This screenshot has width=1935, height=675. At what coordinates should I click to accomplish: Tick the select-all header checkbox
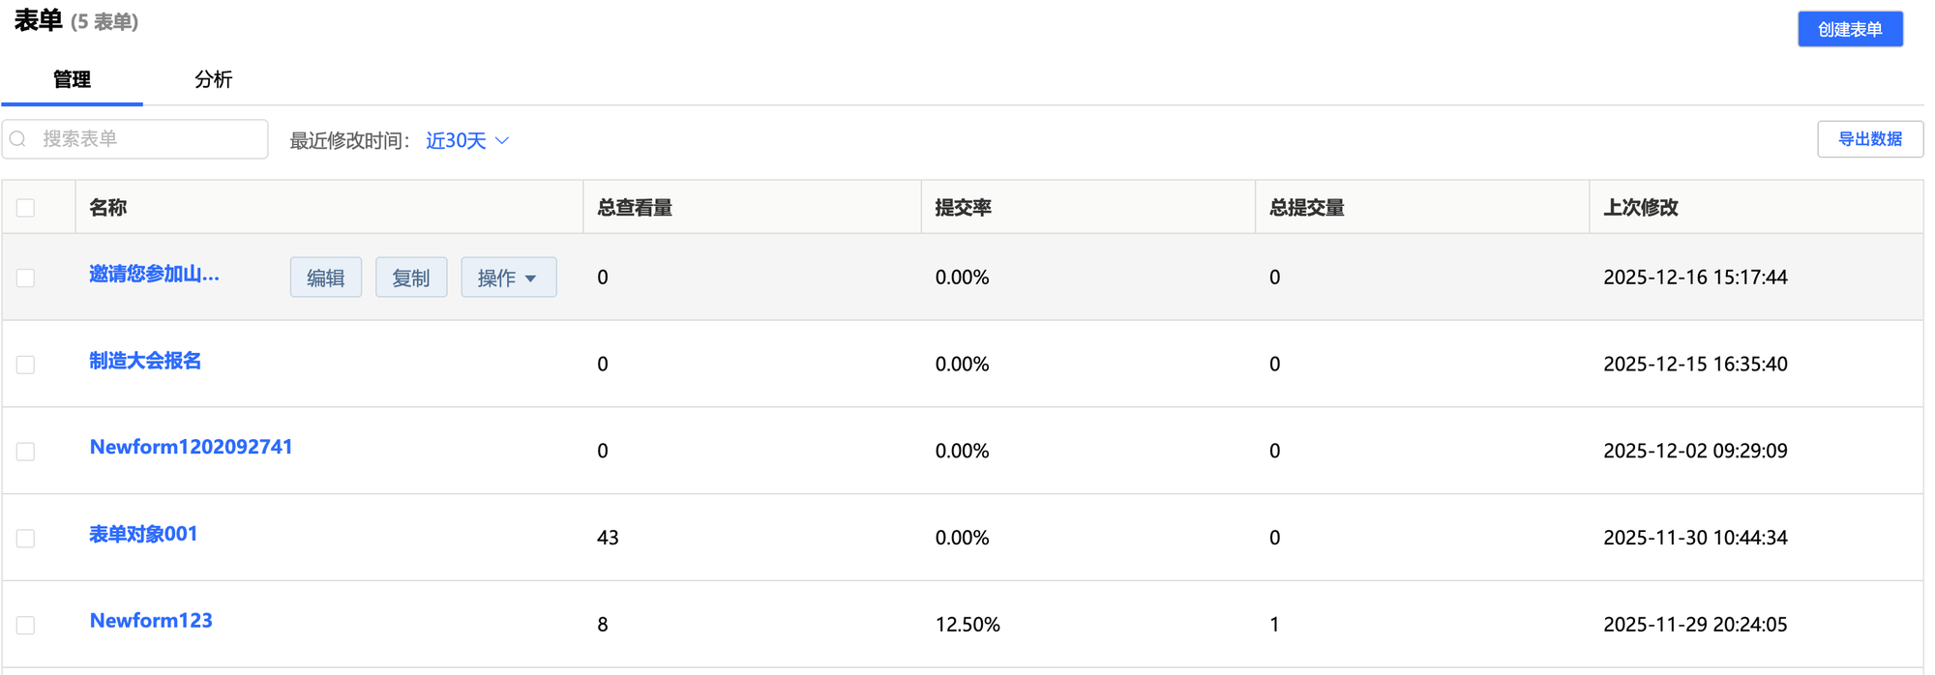pyautogui.click(x=26, y=208)
